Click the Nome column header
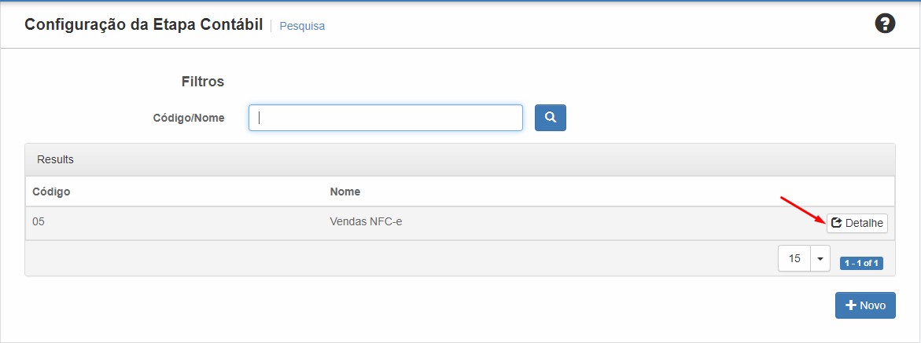The image size is (921, 343). 345,192
